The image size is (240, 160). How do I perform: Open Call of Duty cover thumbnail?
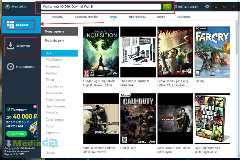click(138, 119)
